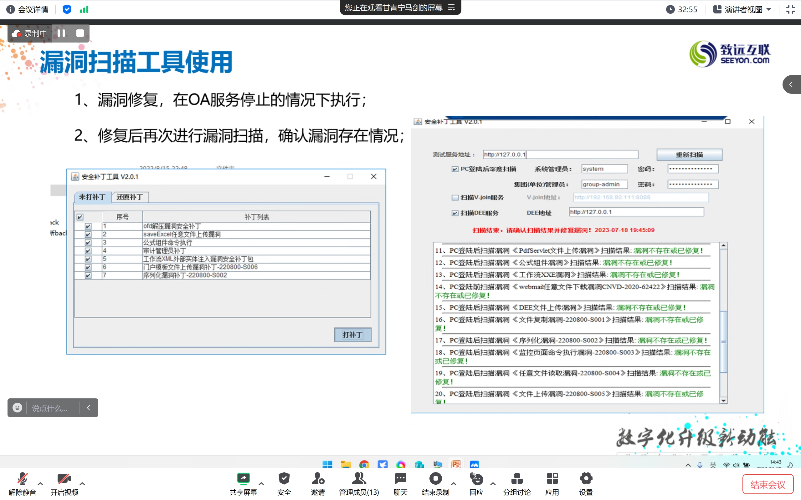The image size is (801, 500).
Task: Switch to the 还原补丁 tab
Action: (x=130, y=197)
